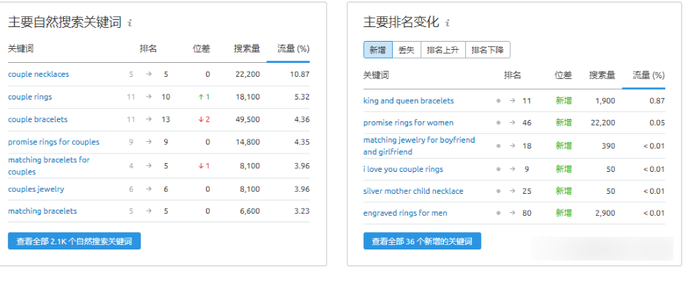Open king and queen bracelets link
The height and width of the screenshot is (286, 688).
[x=409, y=101]
